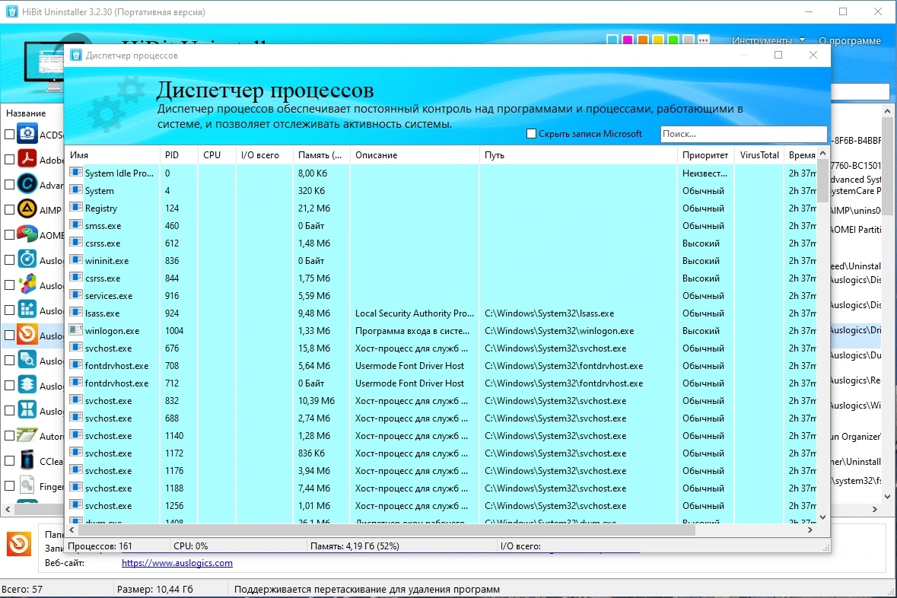897x598 pixels.
Task: Open the О программе menu
Action: click(850, 40)
